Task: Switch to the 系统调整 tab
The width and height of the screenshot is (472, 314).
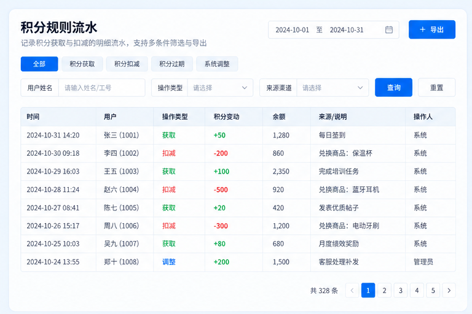Action: (x=217, y=64)
